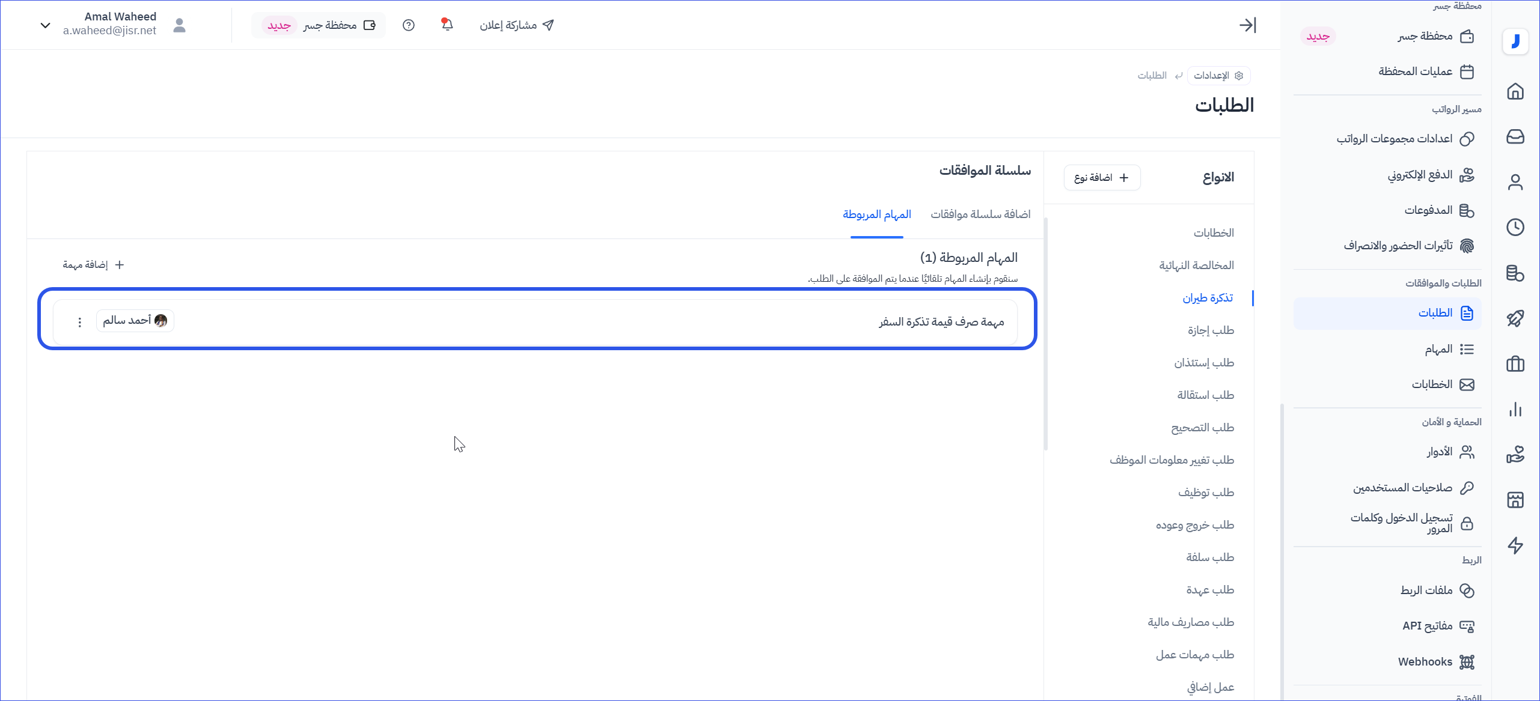Open the help question mark icon
The image size is (1540, 701).
pos(409,25)
